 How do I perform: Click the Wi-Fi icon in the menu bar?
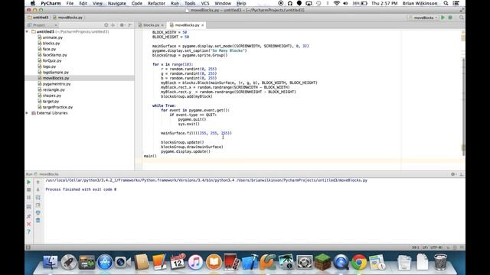click(x=337, y=3)
